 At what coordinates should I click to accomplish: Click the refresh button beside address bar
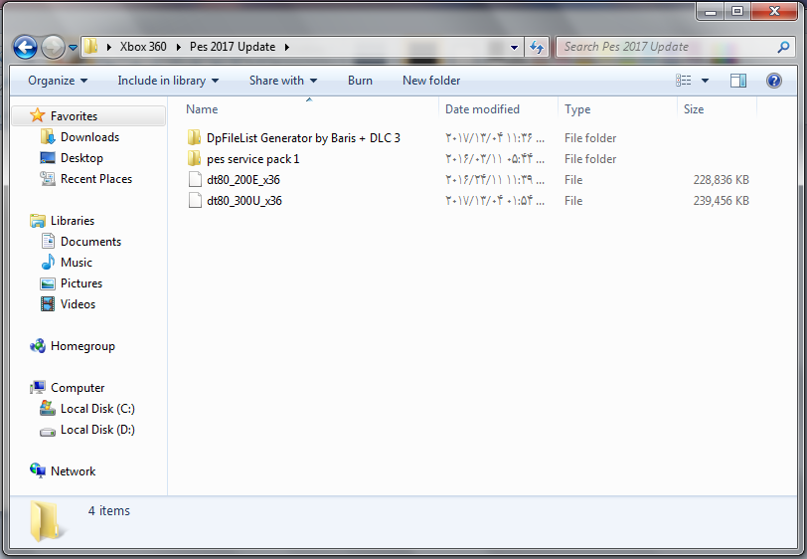tap(537, 47)
